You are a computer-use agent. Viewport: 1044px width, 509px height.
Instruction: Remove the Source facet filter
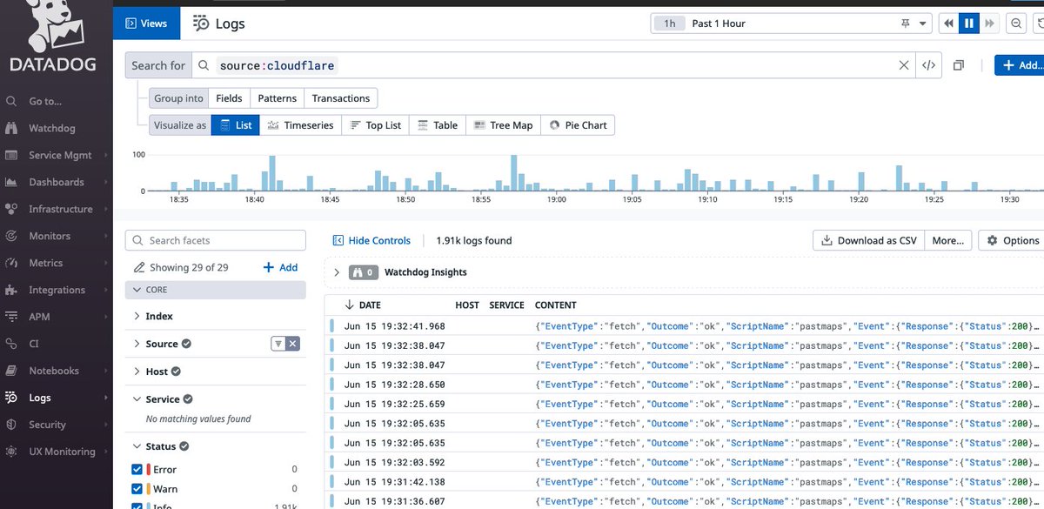coord(293,344)
